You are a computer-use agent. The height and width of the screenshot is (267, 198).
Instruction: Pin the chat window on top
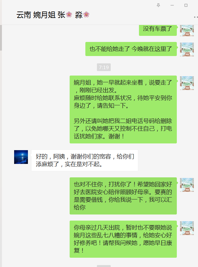[159, 5]
